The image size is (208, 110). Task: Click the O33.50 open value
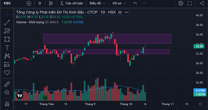[x=21, y=17]
